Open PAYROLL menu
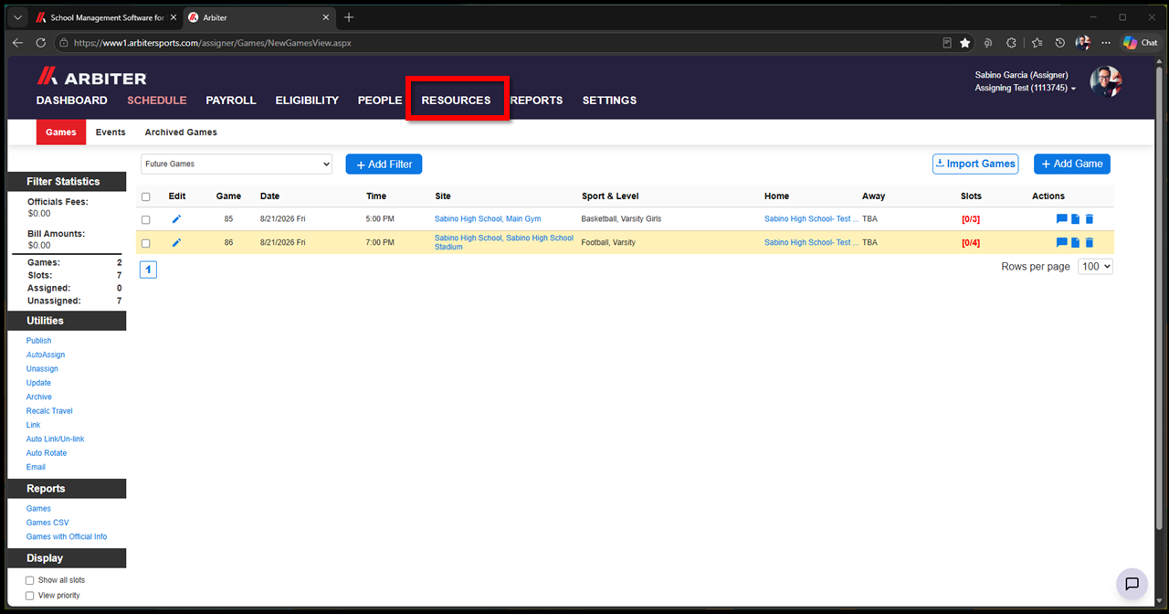 click(x=231, y=101)
